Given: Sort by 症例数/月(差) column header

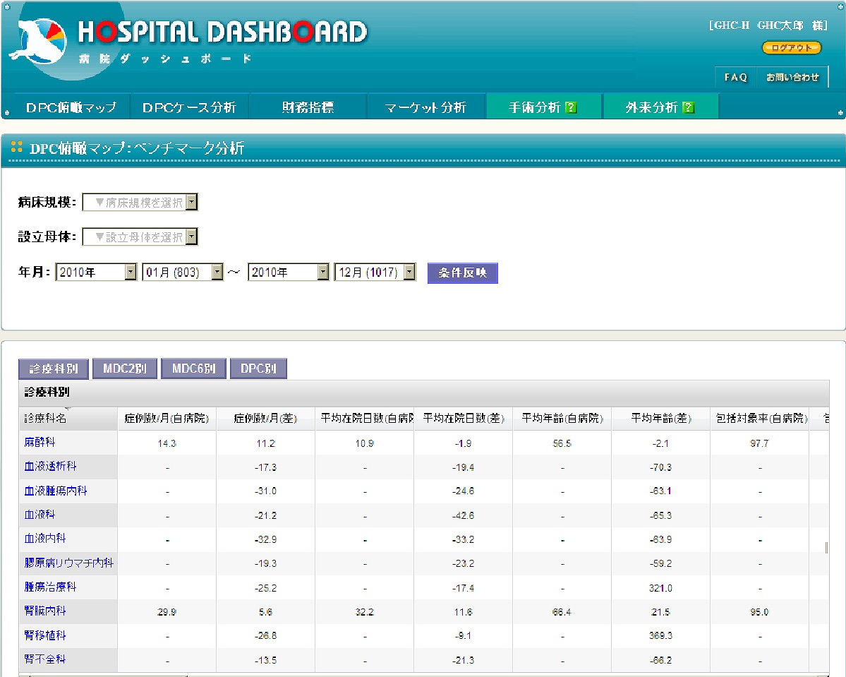Looking at the screenshot, I should click(265, 419).
